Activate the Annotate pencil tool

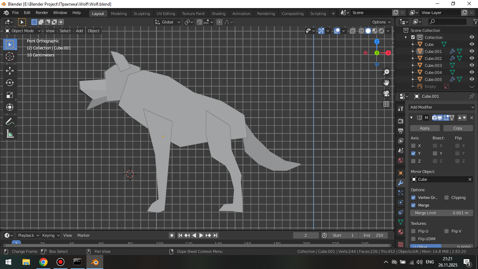click(x=10, y=122)
